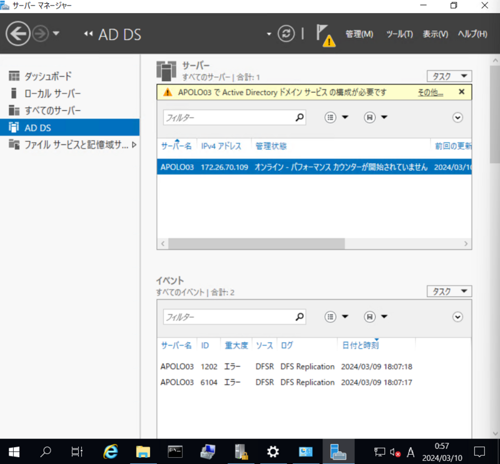This screenshot has height=464, width=500.
Task: Open Task View on taskbar
Action: coord(77,451)
